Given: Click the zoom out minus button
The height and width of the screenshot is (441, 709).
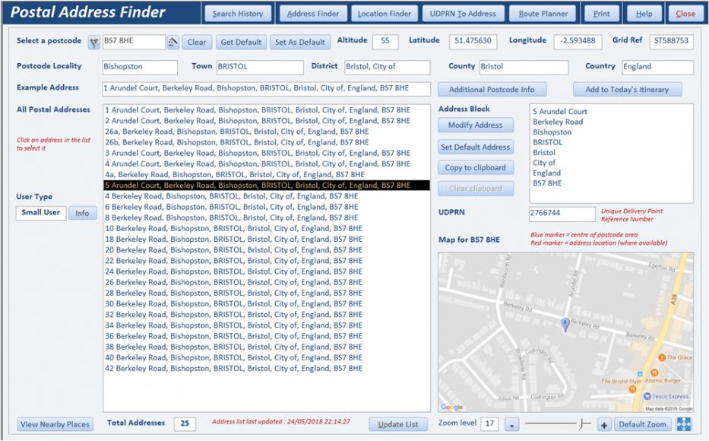Looking at the screenshot, I should coord(512,424).
